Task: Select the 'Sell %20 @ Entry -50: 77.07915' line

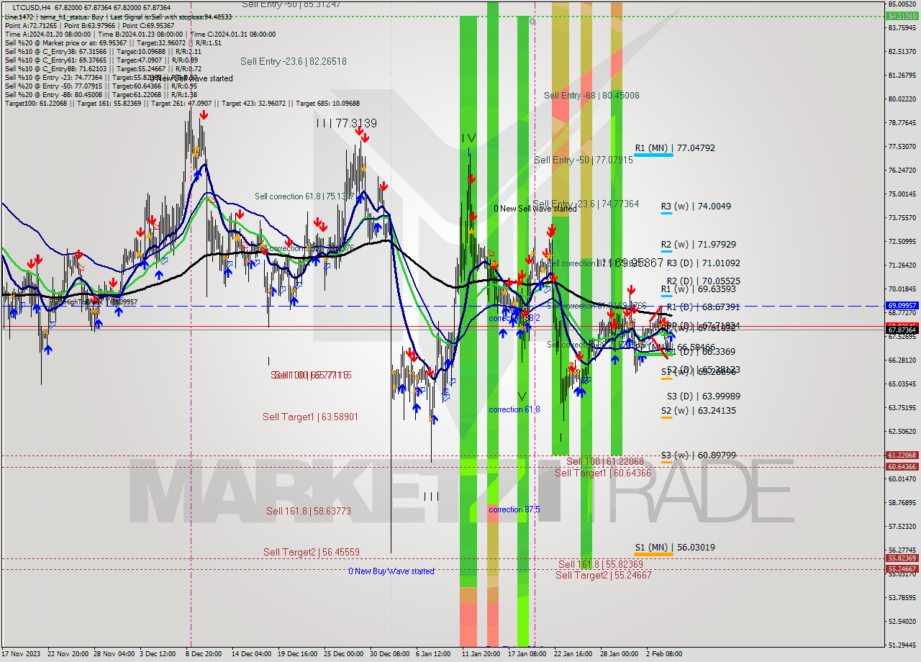Action: [100, 86]
